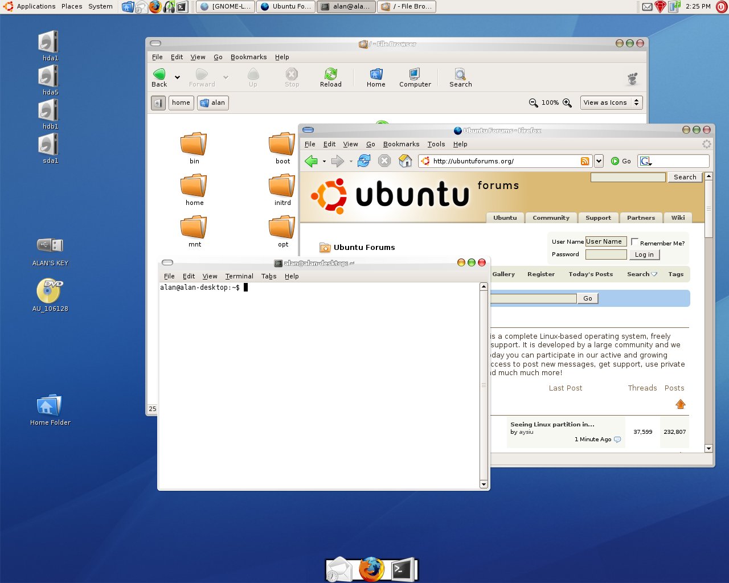Open the Tools menu in Firefox

point(436,144)
